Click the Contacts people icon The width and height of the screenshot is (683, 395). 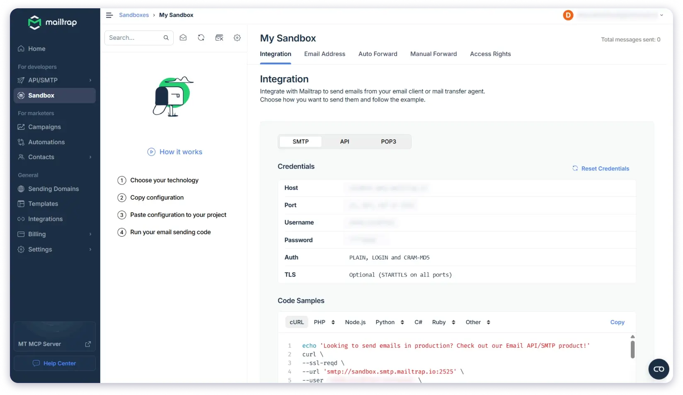click(x=21, y=157)
